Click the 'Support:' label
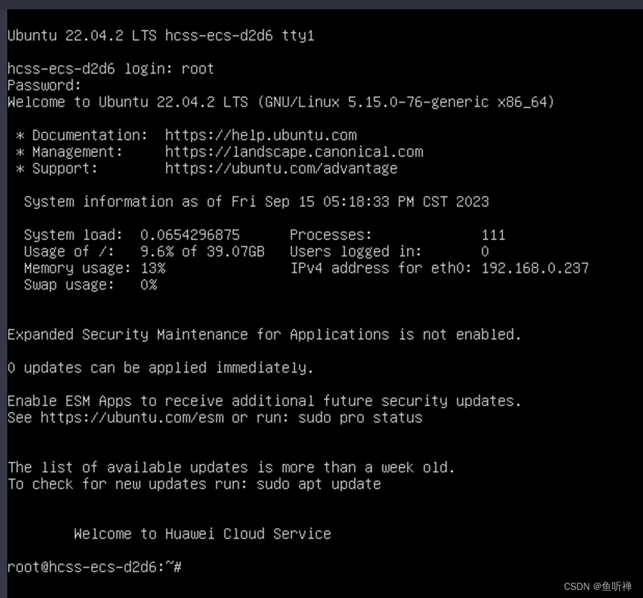 tap(65, 169)
